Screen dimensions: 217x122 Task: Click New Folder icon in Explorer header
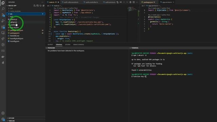(38, 6)
